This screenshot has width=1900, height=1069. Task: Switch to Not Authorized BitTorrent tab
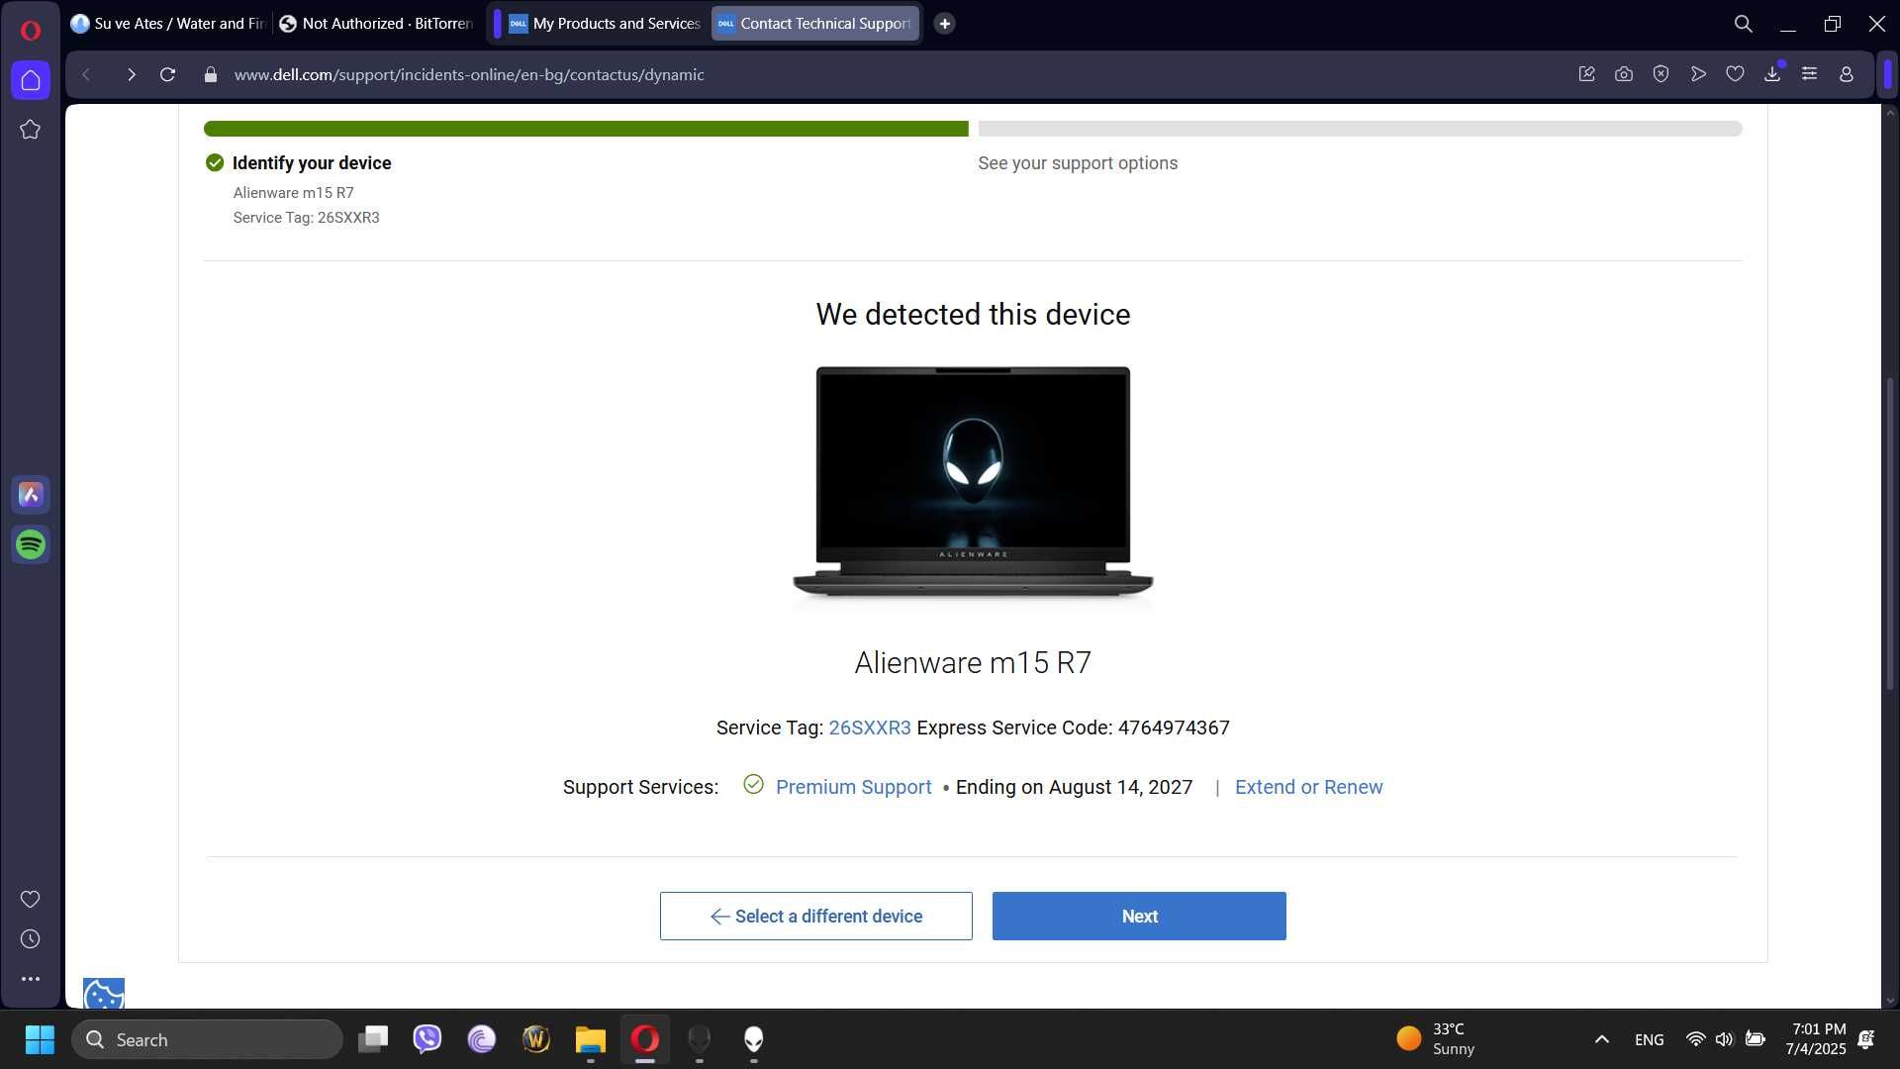coord(376,24)
